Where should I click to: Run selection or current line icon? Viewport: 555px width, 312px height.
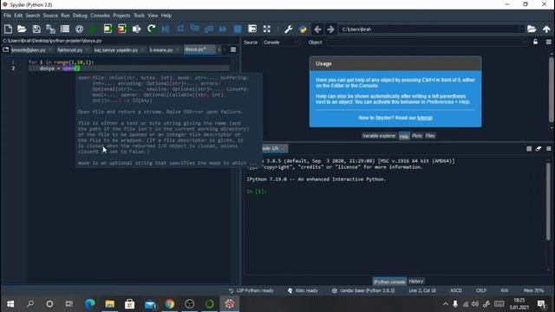click(x=137, y=29)
